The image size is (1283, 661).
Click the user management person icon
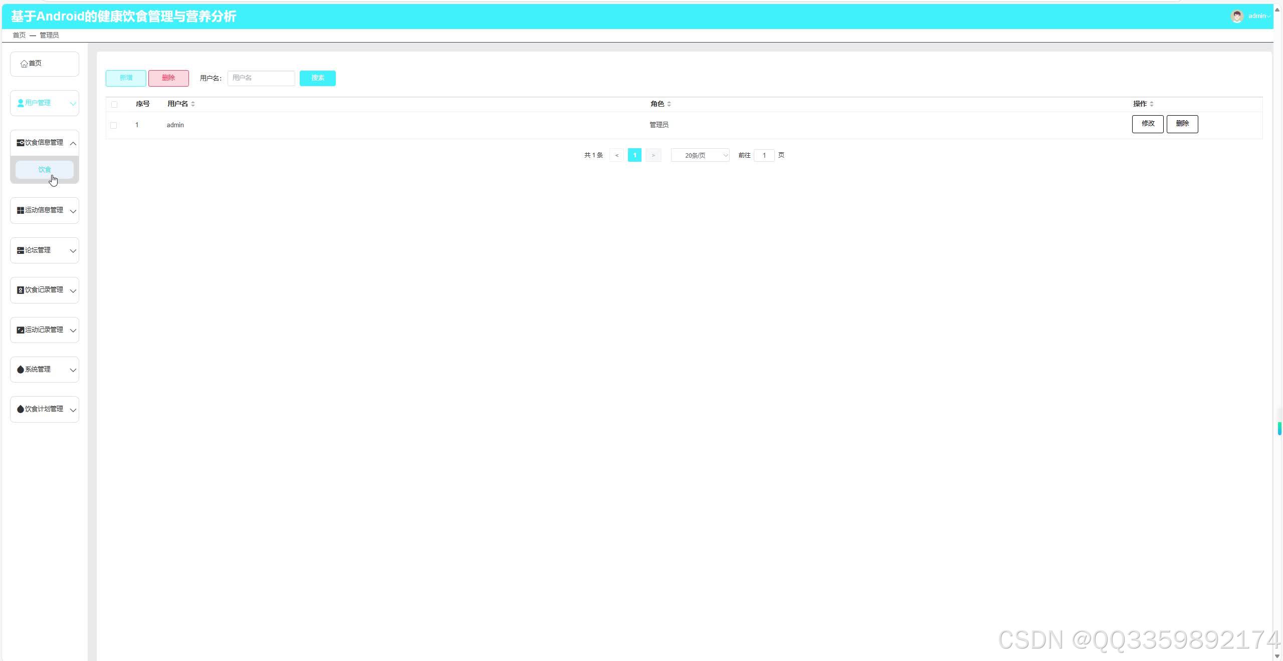coord(21,103)
